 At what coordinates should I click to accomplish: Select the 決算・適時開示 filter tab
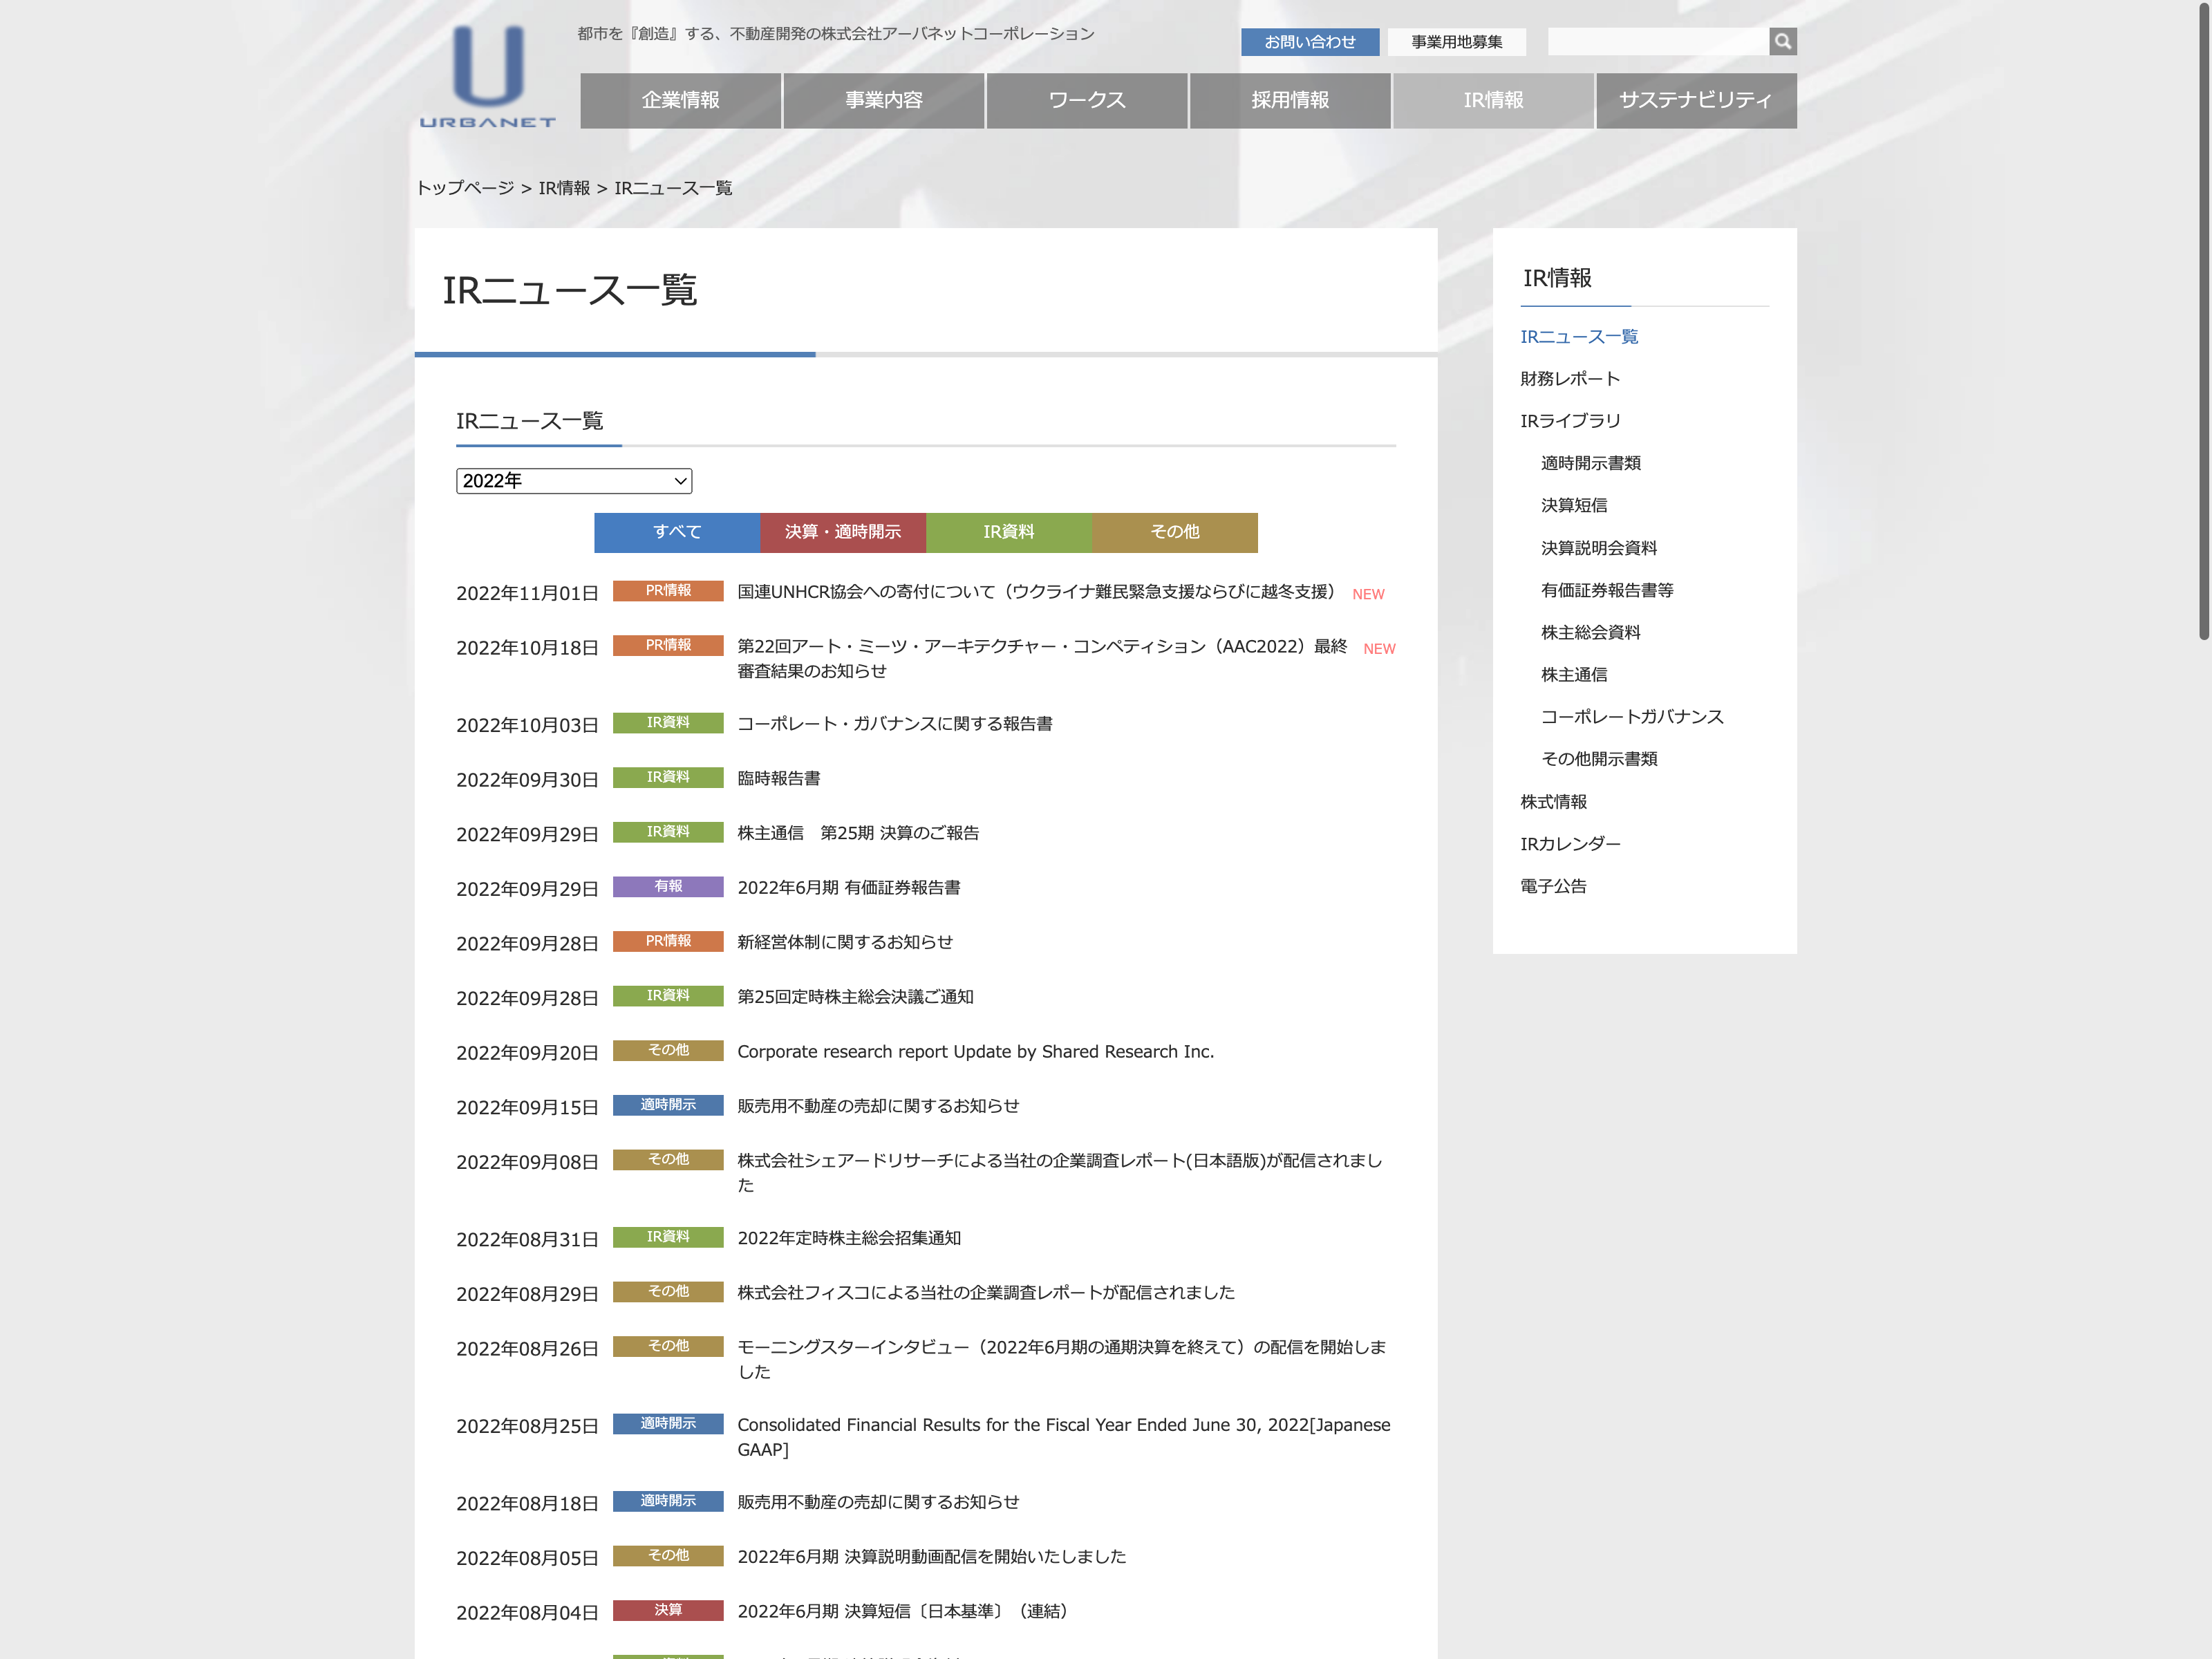point(842,532)
